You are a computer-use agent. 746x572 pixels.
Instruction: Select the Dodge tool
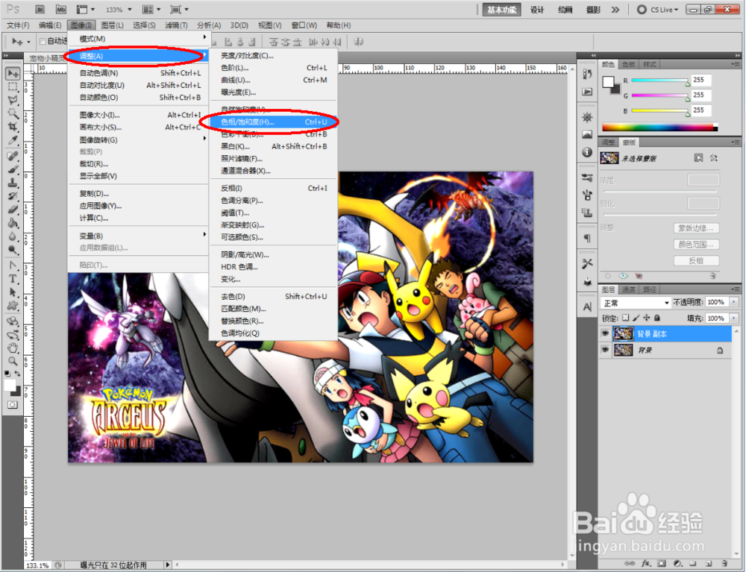[13, 250]
